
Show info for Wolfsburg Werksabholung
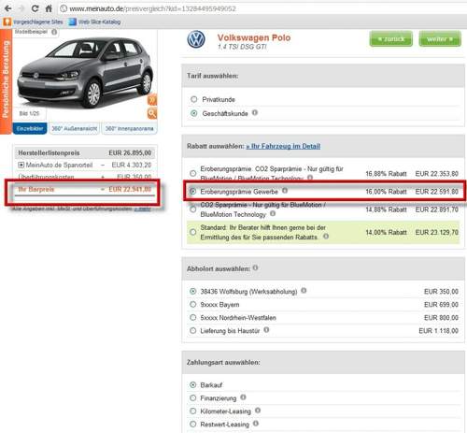[304, 291]
